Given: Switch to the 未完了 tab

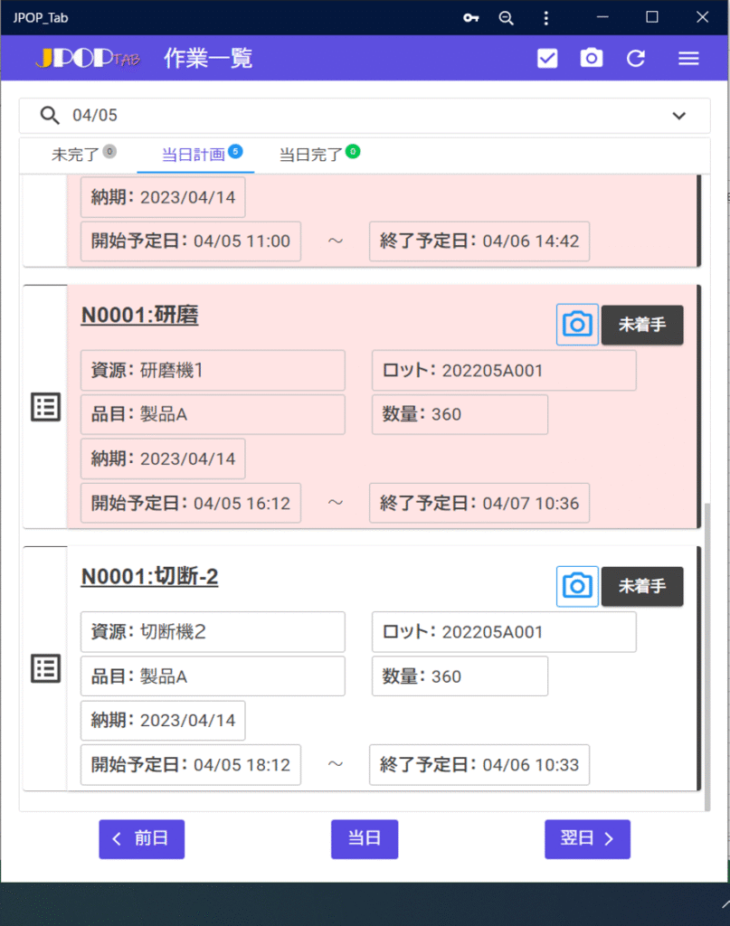Looking at the screenshot, I should 77,155.
